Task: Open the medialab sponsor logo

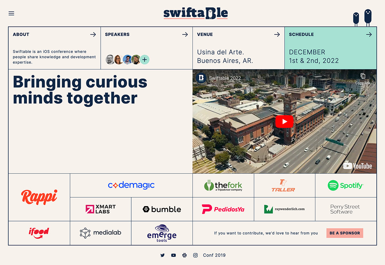Action: [100, 233]
